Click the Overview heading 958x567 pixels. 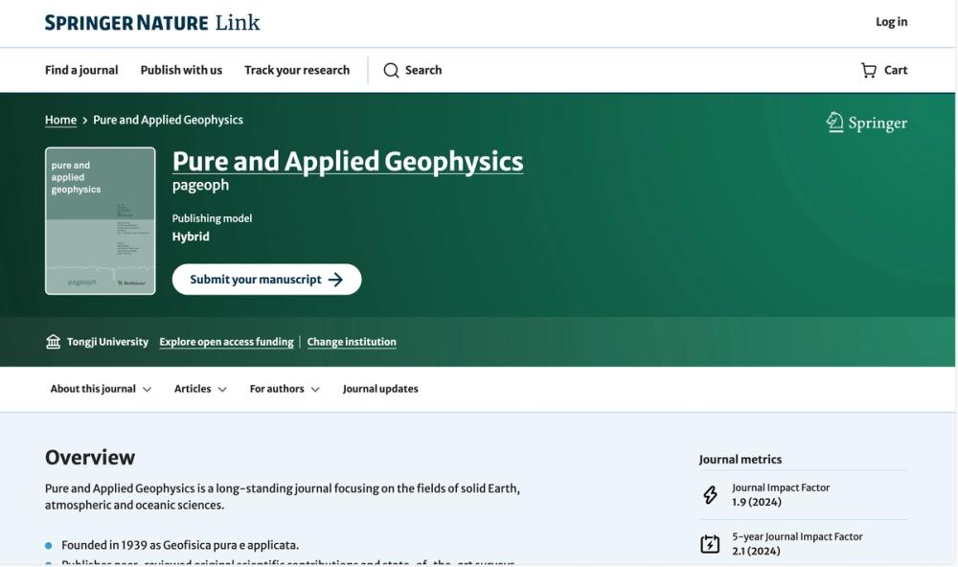pyautogui.click(x=90, y=457)
